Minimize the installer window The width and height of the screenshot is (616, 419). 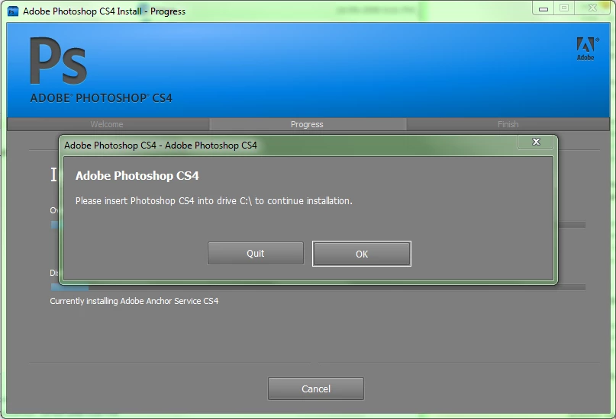coord(543,8)
